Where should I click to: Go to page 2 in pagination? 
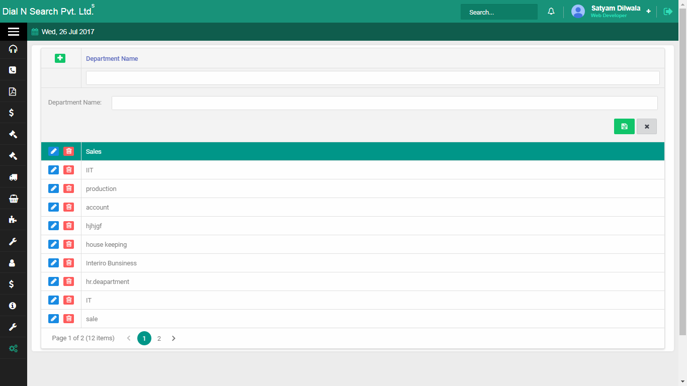(159, 338)
